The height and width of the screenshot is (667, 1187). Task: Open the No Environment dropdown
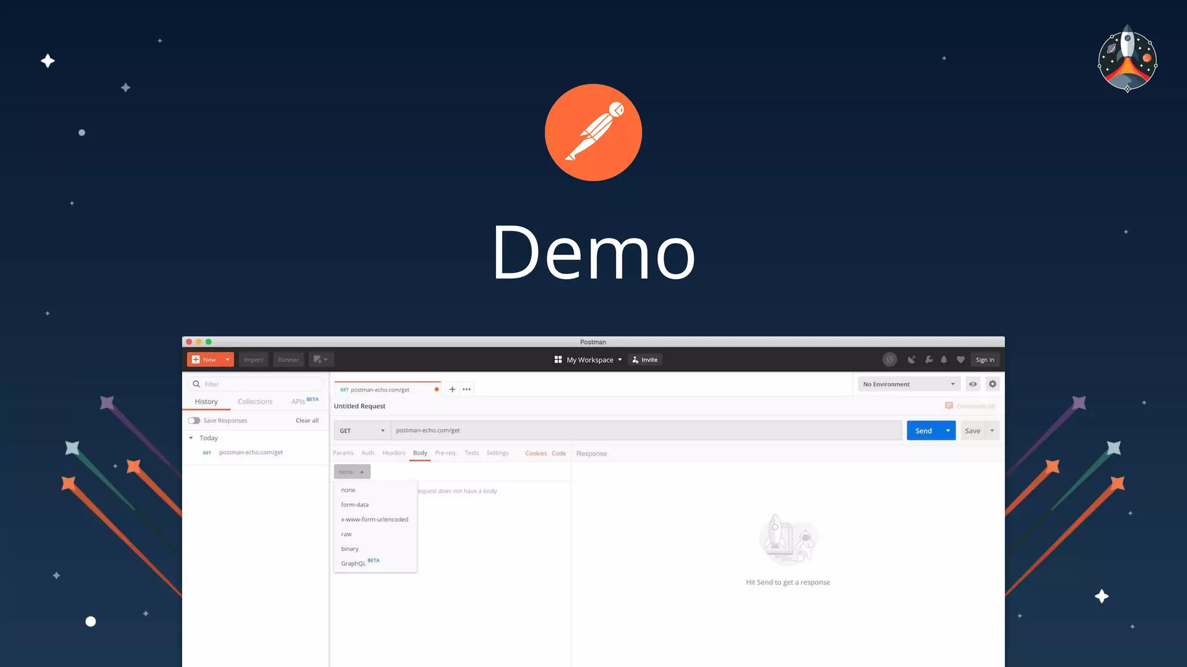[x=909, y=384]
